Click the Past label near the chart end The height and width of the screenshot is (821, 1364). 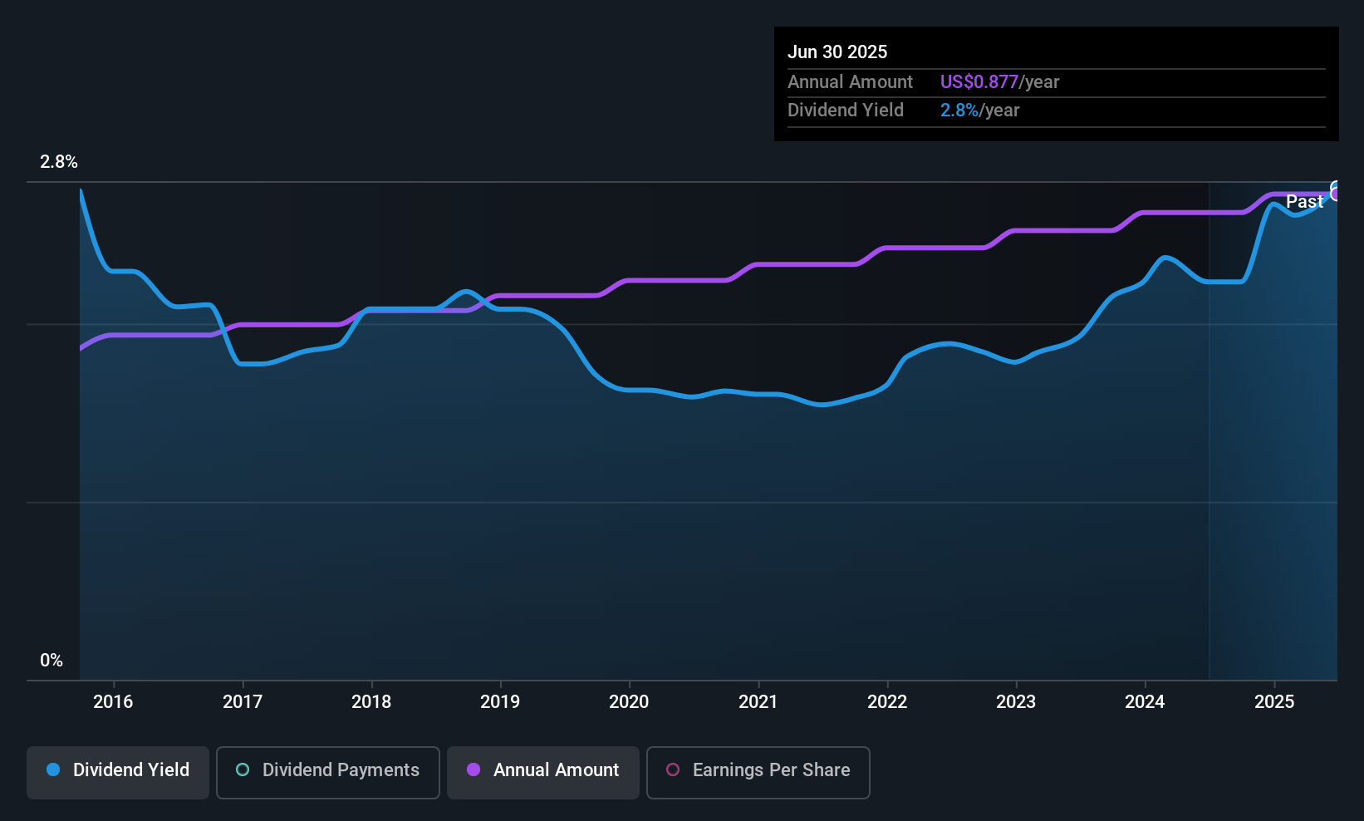(1304, 201)
